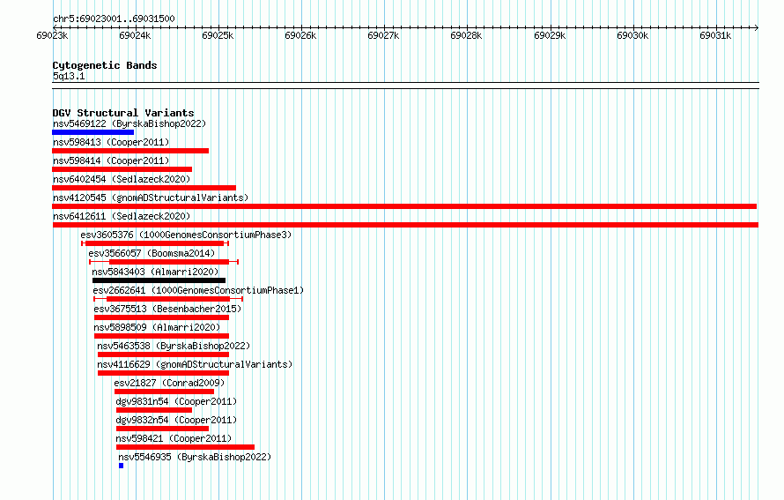Image resolution: width=784 pixels, height=500 pixels.
Task: Click the black cytogenetic band line
Action: [405, 86]
